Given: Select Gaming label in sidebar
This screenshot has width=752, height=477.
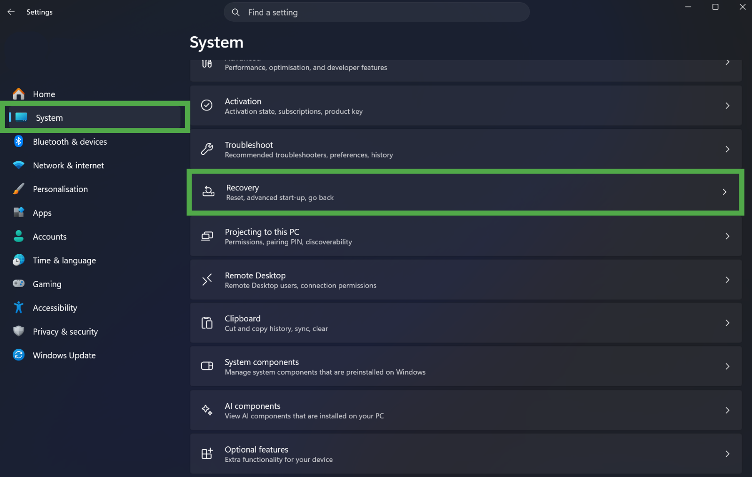Looking at the screenshot, I should [47, 284].
